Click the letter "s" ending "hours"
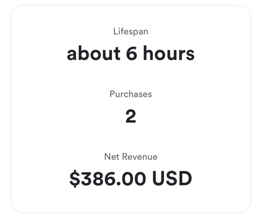259x221 pixels. point(190,54)
